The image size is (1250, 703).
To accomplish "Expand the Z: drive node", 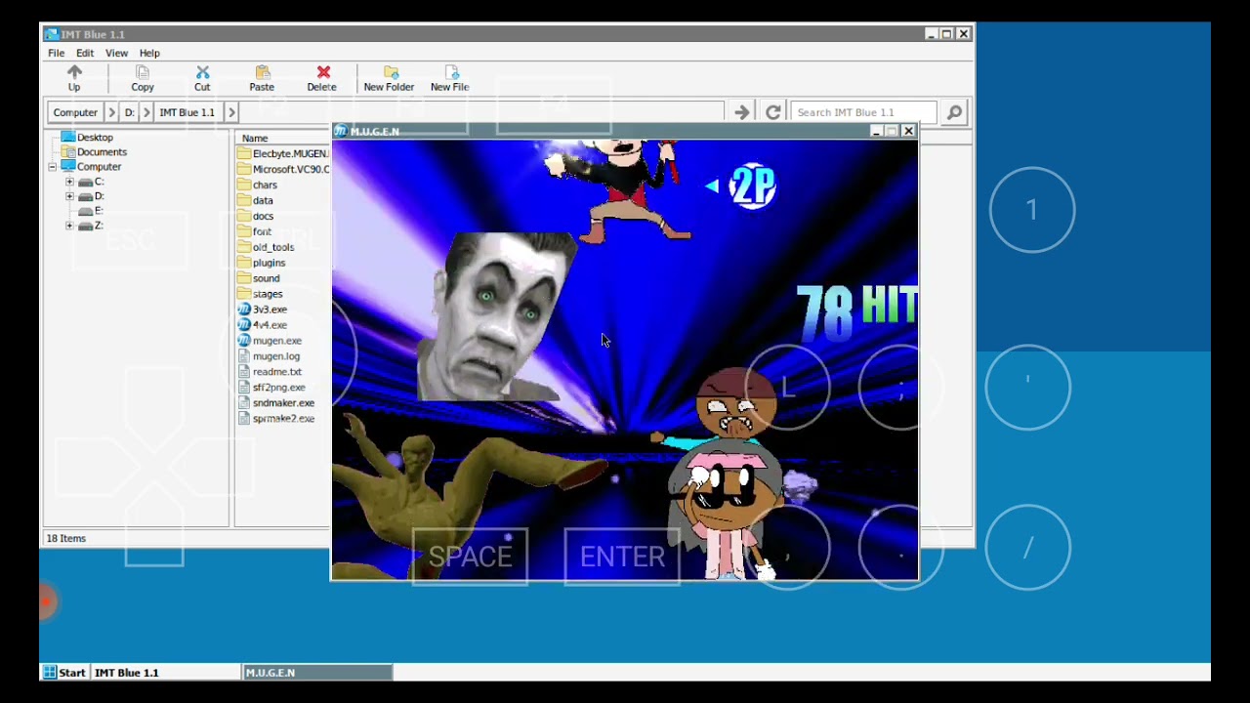I will point(69,226).
